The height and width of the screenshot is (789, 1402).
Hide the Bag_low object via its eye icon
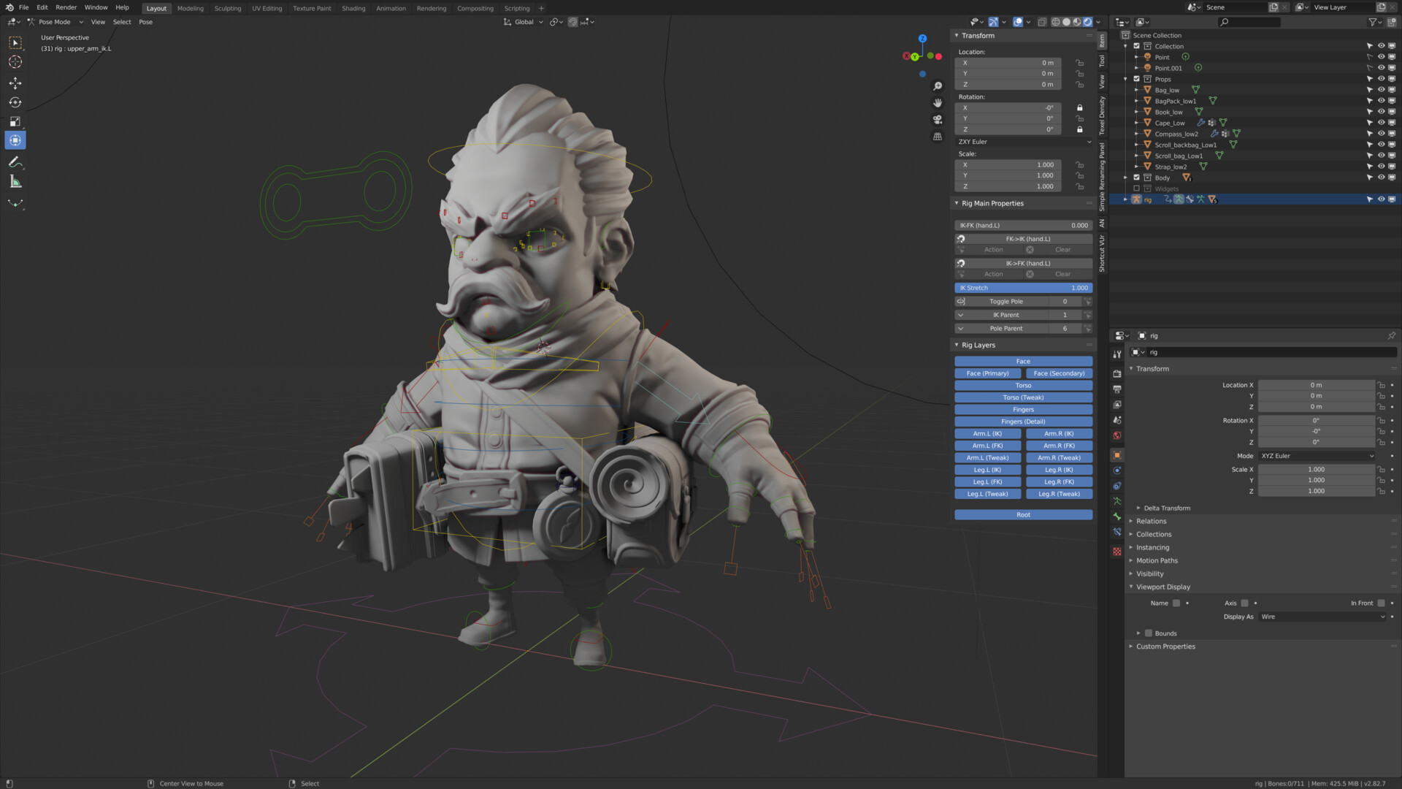pos(1381,89)
